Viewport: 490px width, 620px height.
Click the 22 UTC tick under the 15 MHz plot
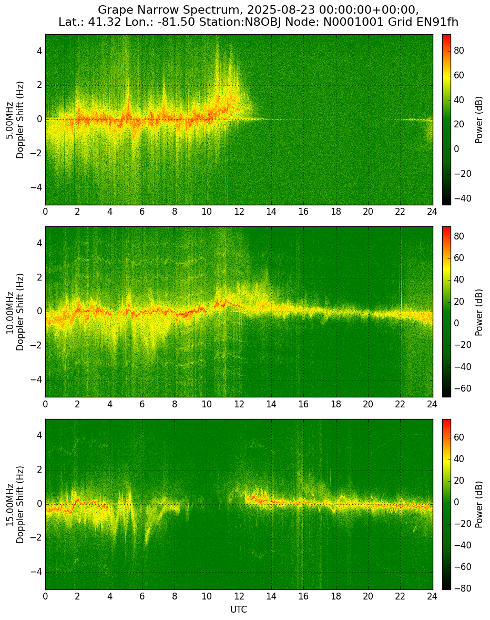pos(400,596)
